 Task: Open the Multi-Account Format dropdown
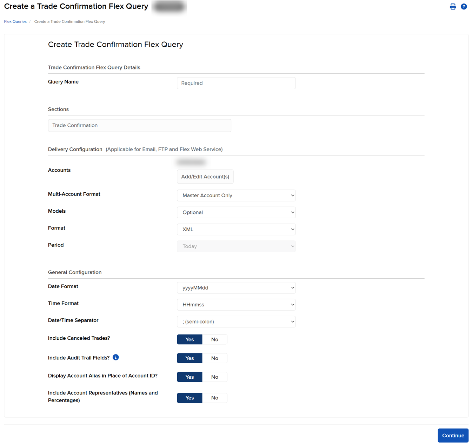click(x=236, y=195)
